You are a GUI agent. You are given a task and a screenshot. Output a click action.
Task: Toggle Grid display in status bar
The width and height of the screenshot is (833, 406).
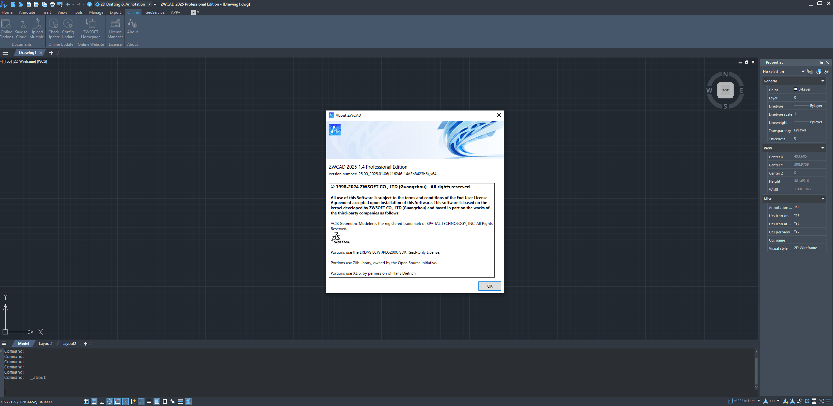click(94, 401)
